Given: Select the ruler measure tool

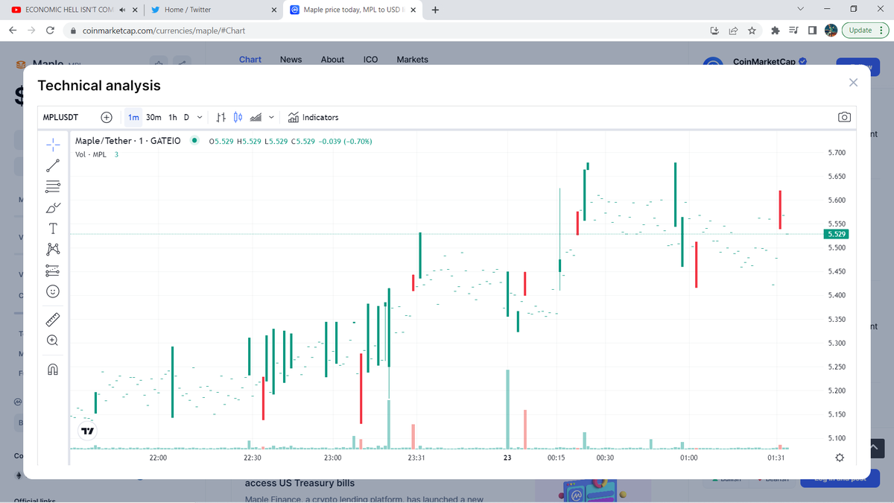Looking at the screenshot, I should 53,319.
